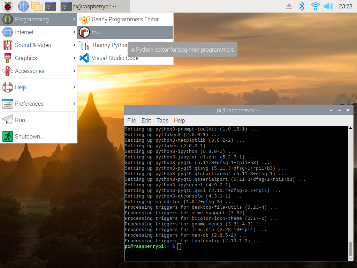Click the Geany lamp icon
Image resolution: width=357 pixels, height=268 pixels.
click(x=84, y=20)
